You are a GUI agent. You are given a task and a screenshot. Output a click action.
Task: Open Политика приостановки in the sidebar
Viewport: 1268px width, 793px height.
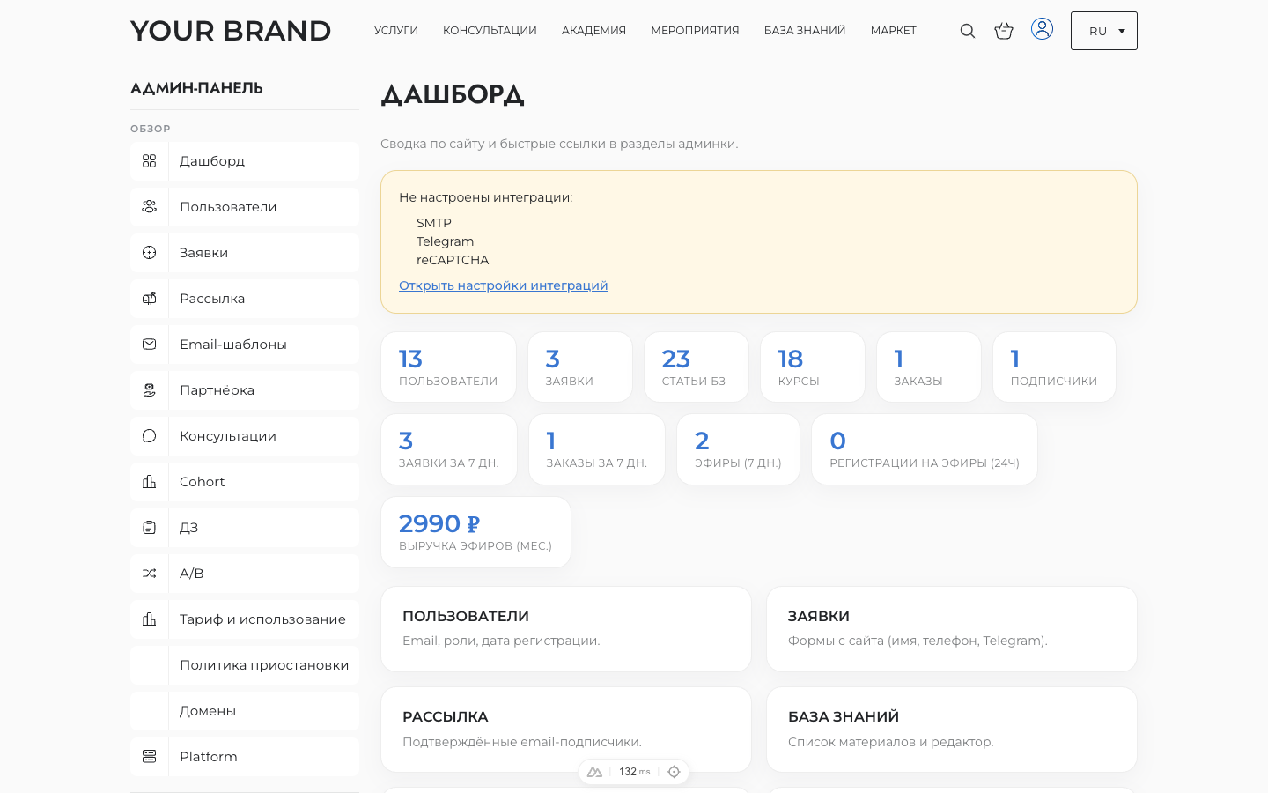(245, 665)
